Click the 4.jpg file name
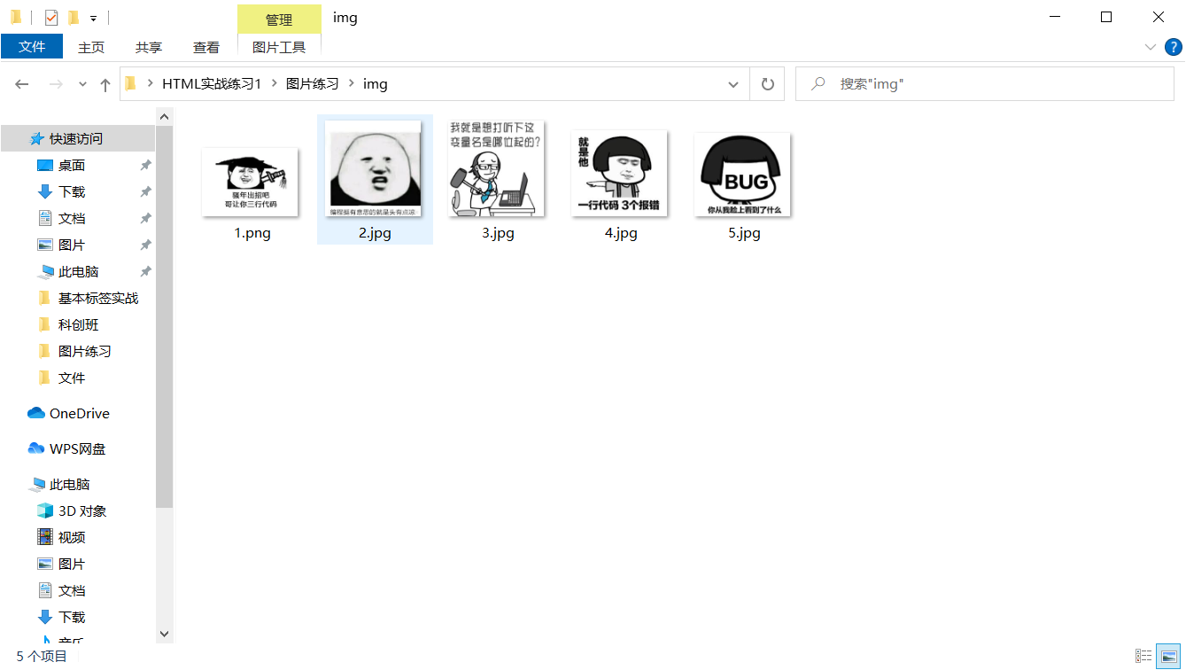This screenshot has width=1186, height=670. tap(621, 233)
